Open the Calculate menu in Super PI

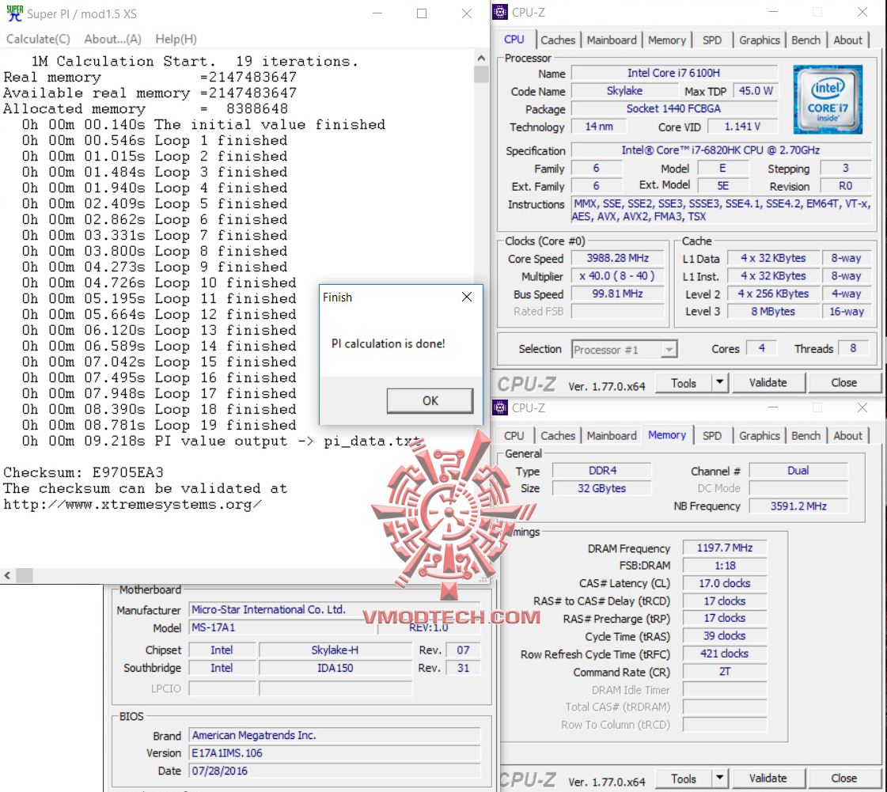(38, 39)
